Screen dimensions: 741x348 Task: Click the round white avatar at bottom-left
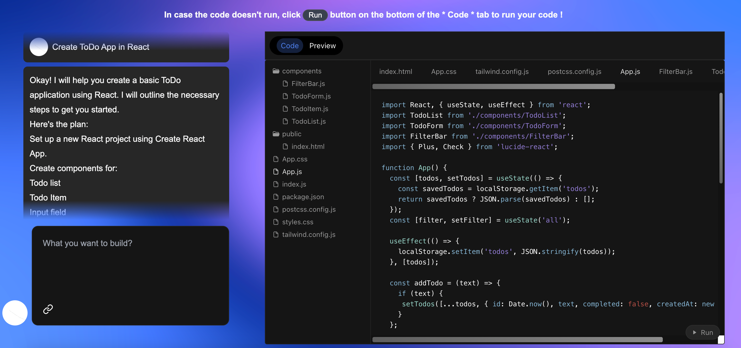[15, 313]
